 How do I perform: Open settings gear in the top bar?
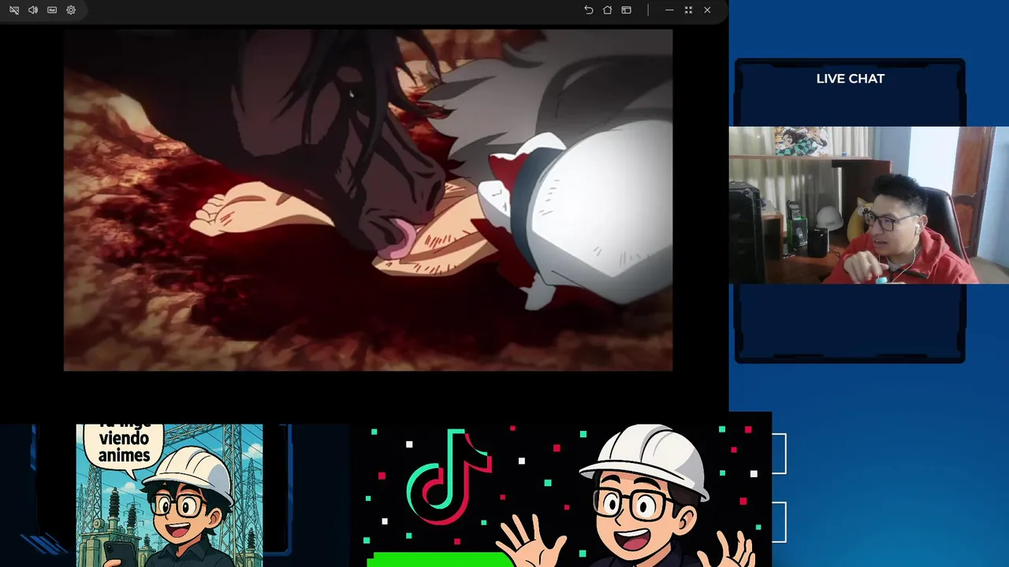[x=71, y=10]
